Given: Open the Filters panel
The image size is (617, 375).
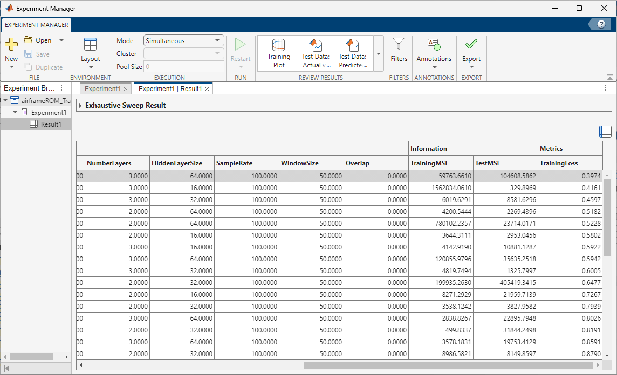Looking at the screenshot, I should pos(399,51).
